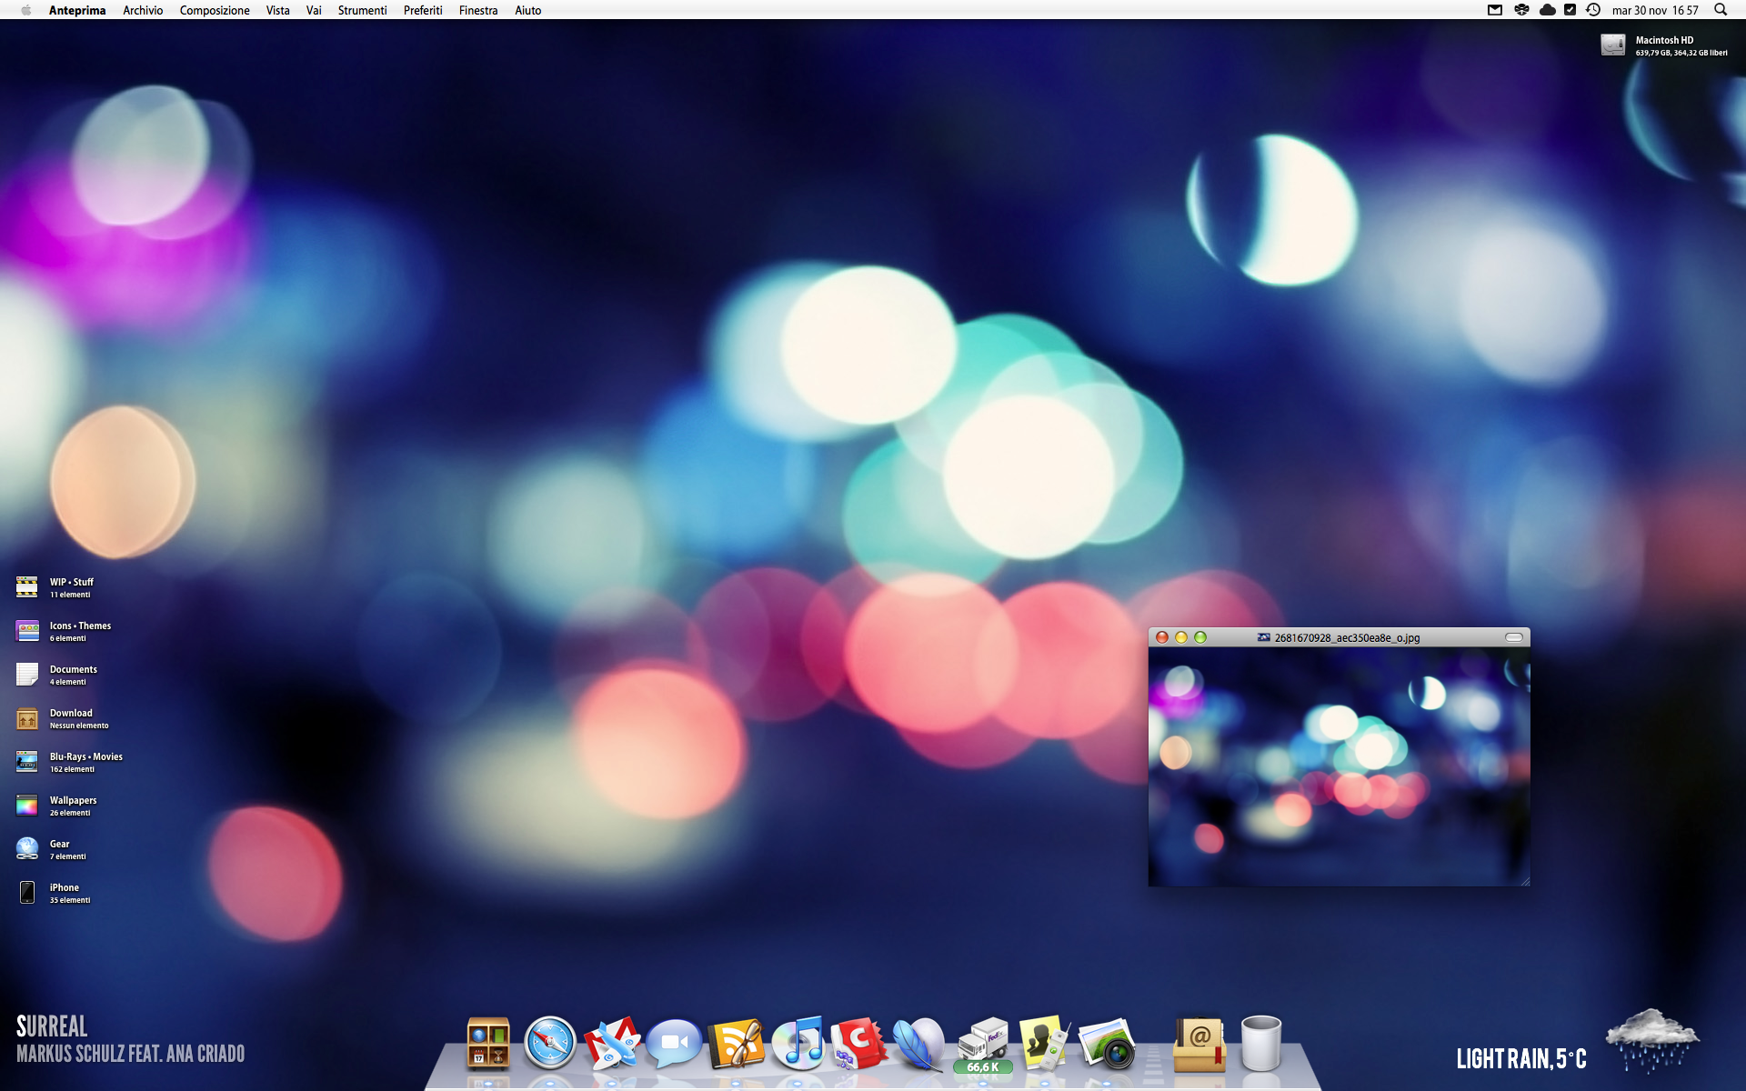1746x1091 pixels.
Task: Click the file proxy icon in Preview title
Action: (1263, 637)
